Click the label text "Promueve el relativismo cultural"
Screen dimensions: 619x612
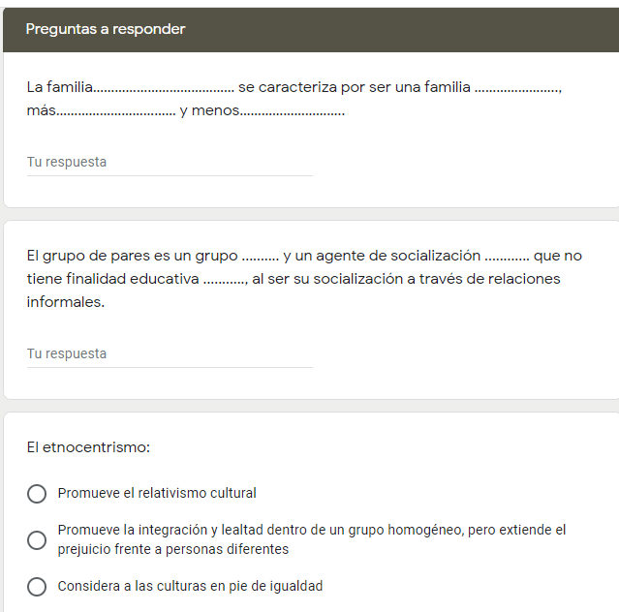pyautogui.click(x=157, y=493)
